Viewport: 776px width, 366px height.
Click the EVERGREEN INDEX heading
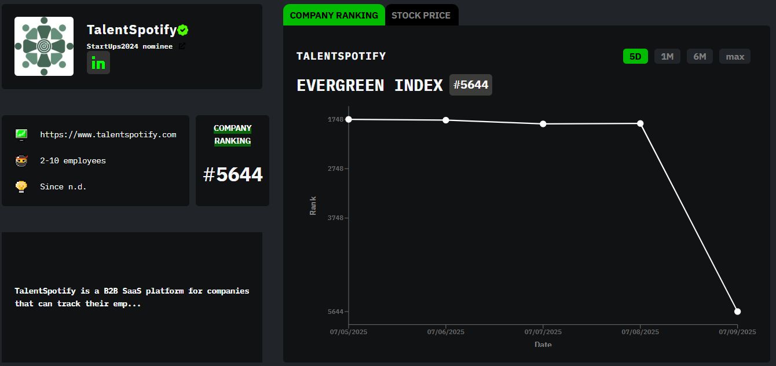click(369, 86)
